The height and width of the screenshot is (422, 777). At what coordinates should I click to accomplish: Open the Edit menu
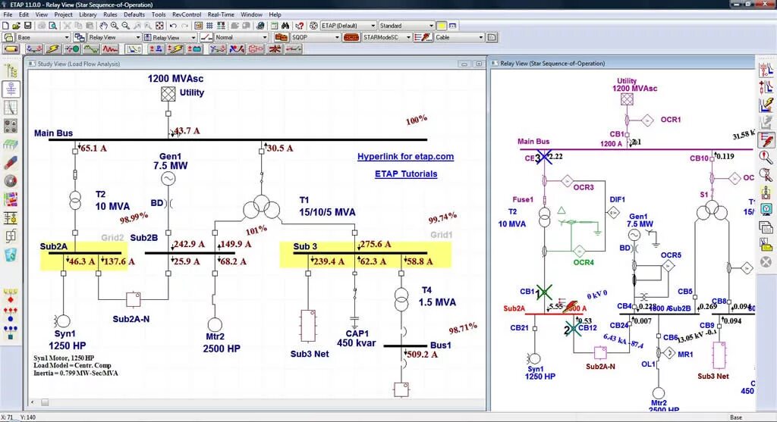tap(24, 14)
